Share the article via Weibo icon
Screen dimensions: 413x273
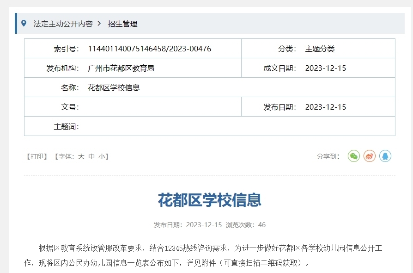tap(370, 156)
